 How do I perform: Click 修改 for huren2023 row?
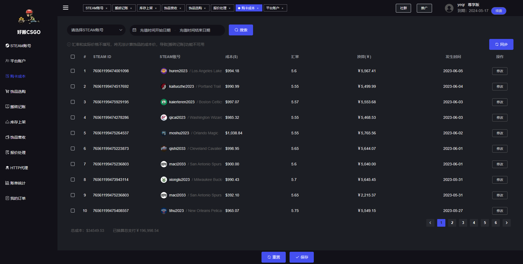point(500,71)
